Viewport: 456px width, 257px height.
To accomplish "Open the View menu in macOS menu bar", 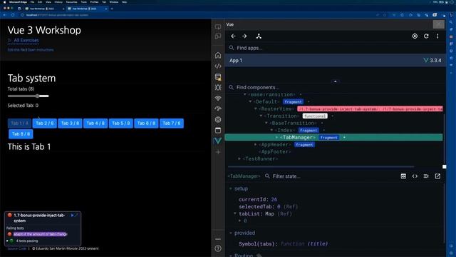I will [48, 2].
